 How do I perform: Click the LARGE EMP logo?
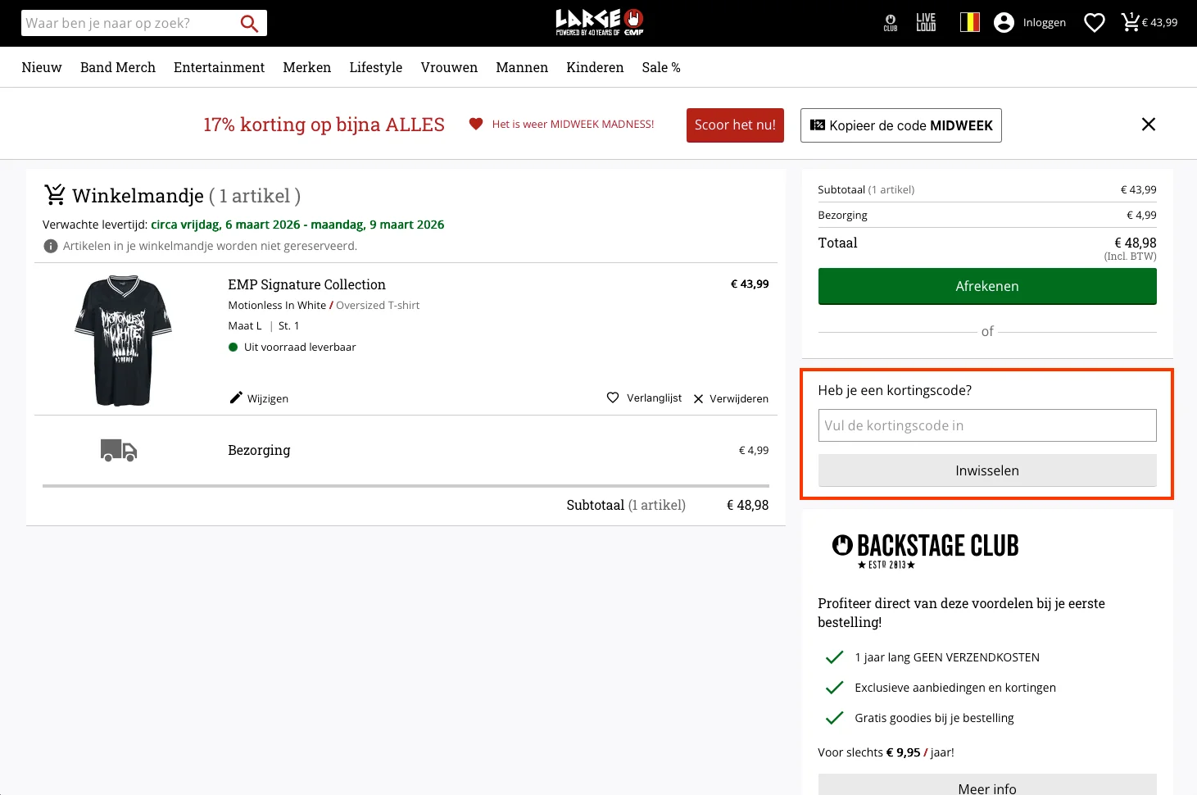coord(598,22)
